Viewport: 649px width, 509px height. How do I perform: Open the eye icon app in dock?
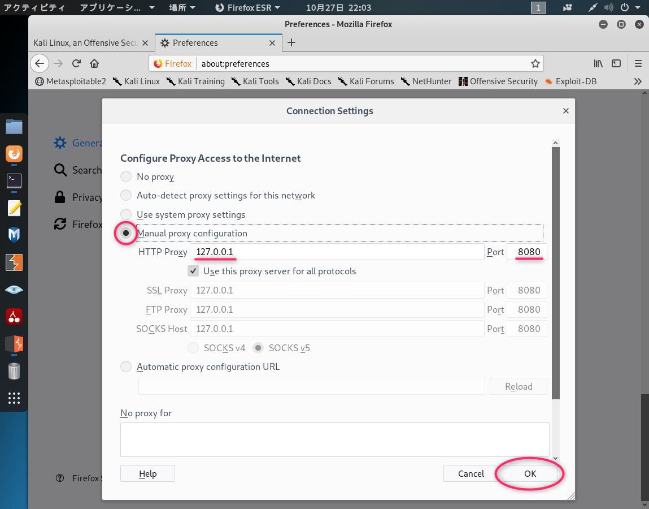pyautogui.click(x=14, y=290)
